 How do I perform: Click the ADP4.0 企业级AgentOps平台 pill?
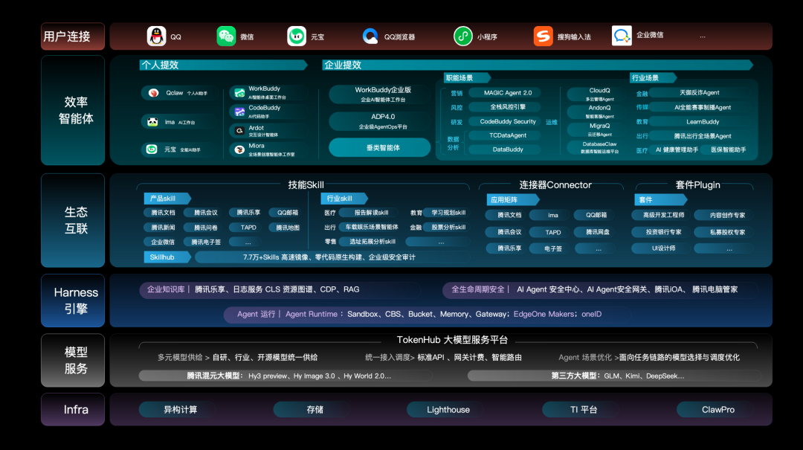pyautogui.click(x=379, y=121)
